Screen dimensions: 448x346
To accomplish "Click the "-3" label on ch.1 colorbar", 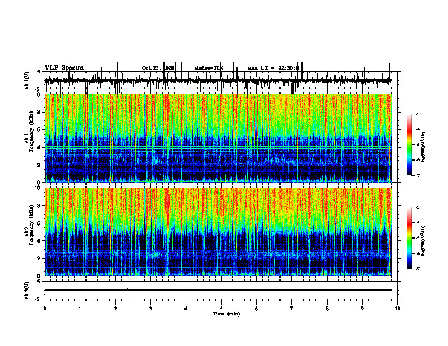I will click(x=417, y=114).
